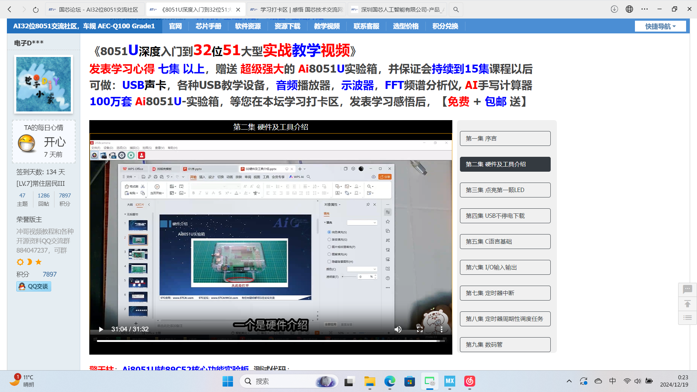Open the browser tab search icon
The height and width of the screenshot is (392, 697).
click(x=456, y=9)
